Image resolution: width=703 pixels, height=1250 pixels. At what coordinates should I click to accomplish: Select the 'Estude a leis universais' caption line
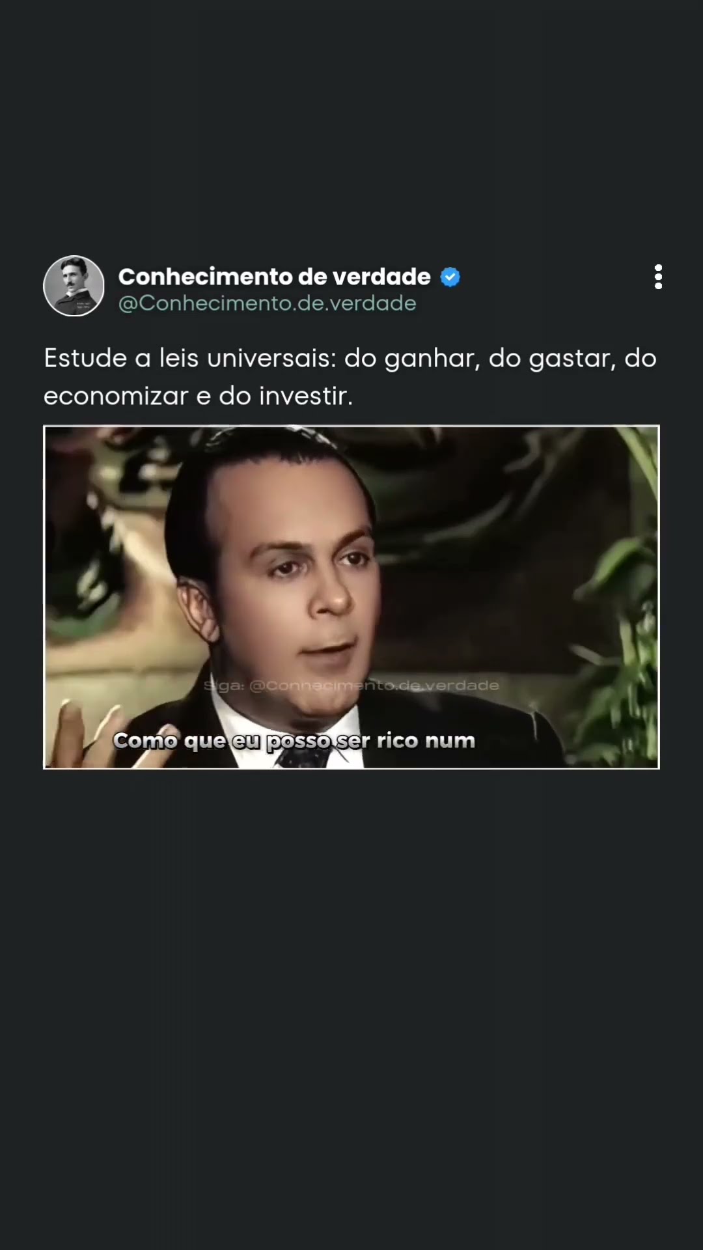[x=350, y=358]
